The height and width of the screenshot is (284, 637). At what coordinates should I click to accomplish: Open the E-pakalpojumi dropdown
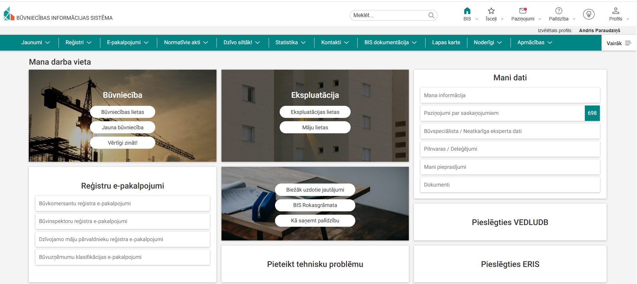pos(127,43)
